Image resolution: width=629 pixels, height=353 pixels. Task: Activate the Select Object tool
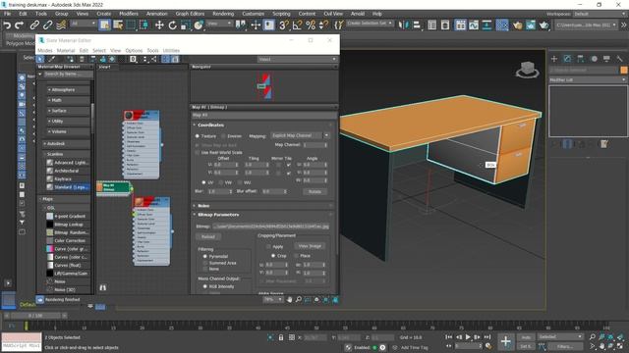pos(104,25)
